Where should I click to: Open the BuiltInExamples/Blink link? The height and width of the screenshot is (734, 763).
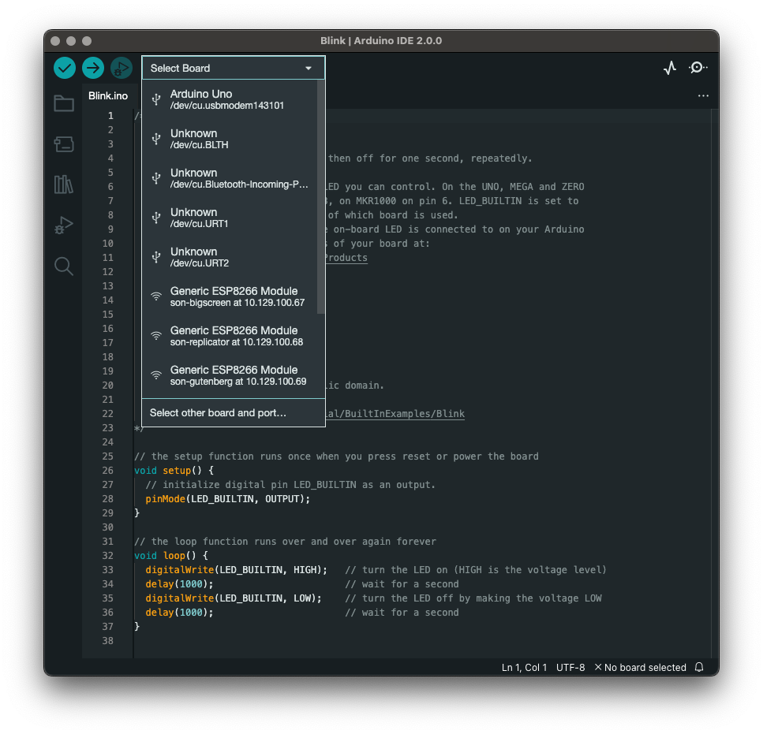(x=395, y=414)
